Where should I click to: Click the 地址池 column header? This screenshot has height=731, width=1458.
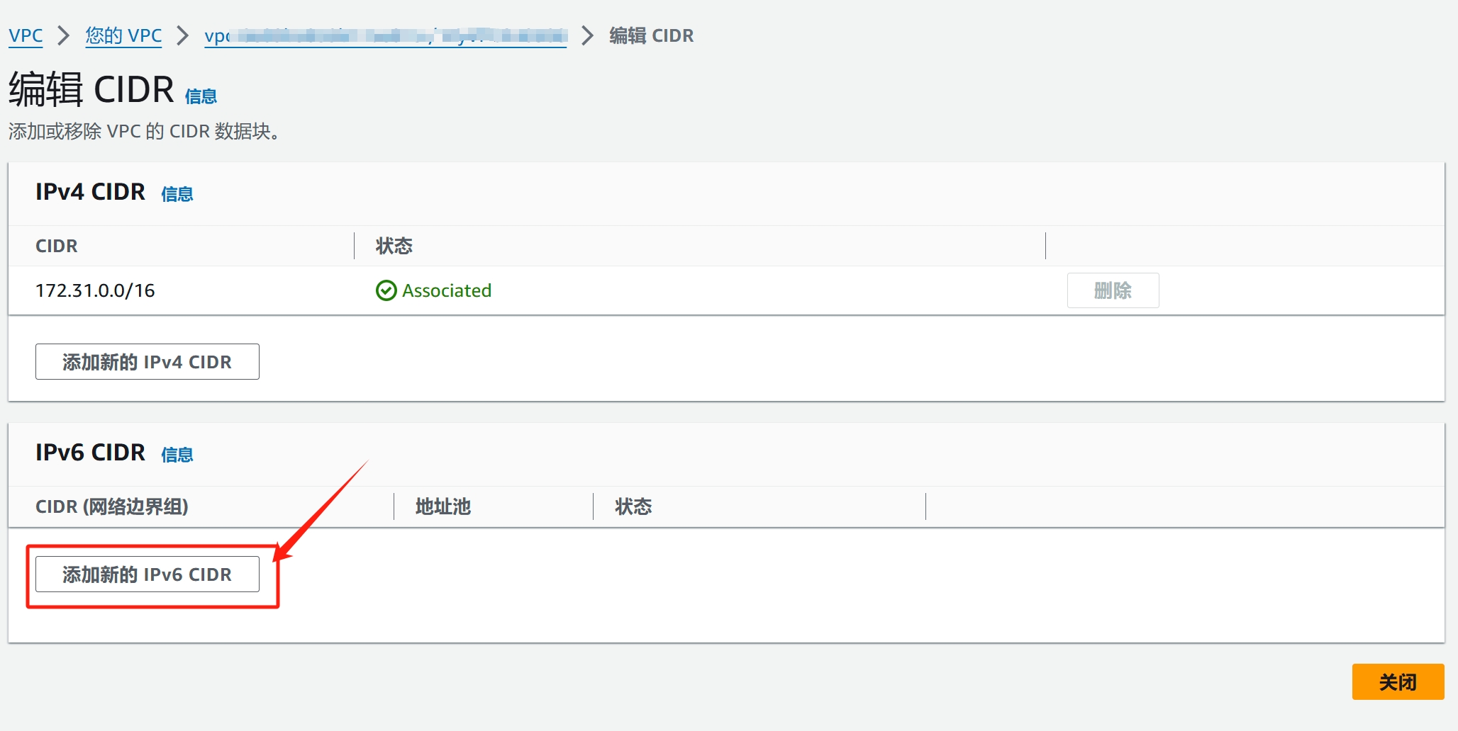point(443,506)
